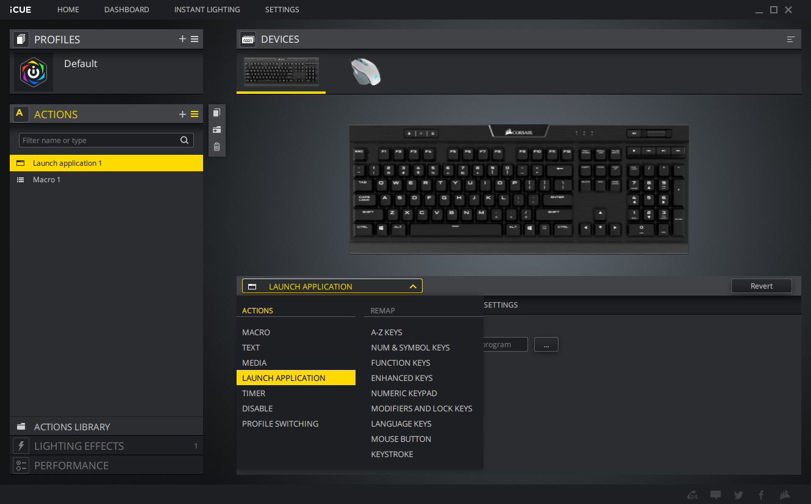This screenshot has height=504, width=811.
Task: Select the 'Launch application 1' action
Action: [x=106, y=163]
